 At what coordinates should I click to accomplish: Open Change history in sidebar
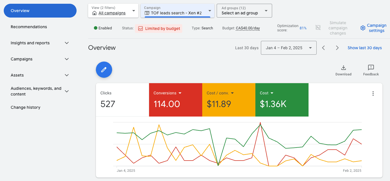(25, 107)
